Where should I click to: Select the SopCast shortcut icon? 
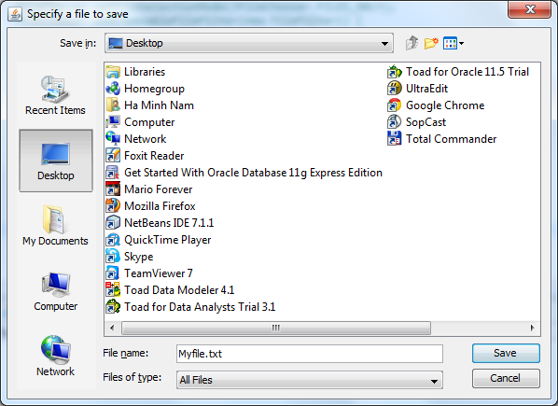click(395, 122)
